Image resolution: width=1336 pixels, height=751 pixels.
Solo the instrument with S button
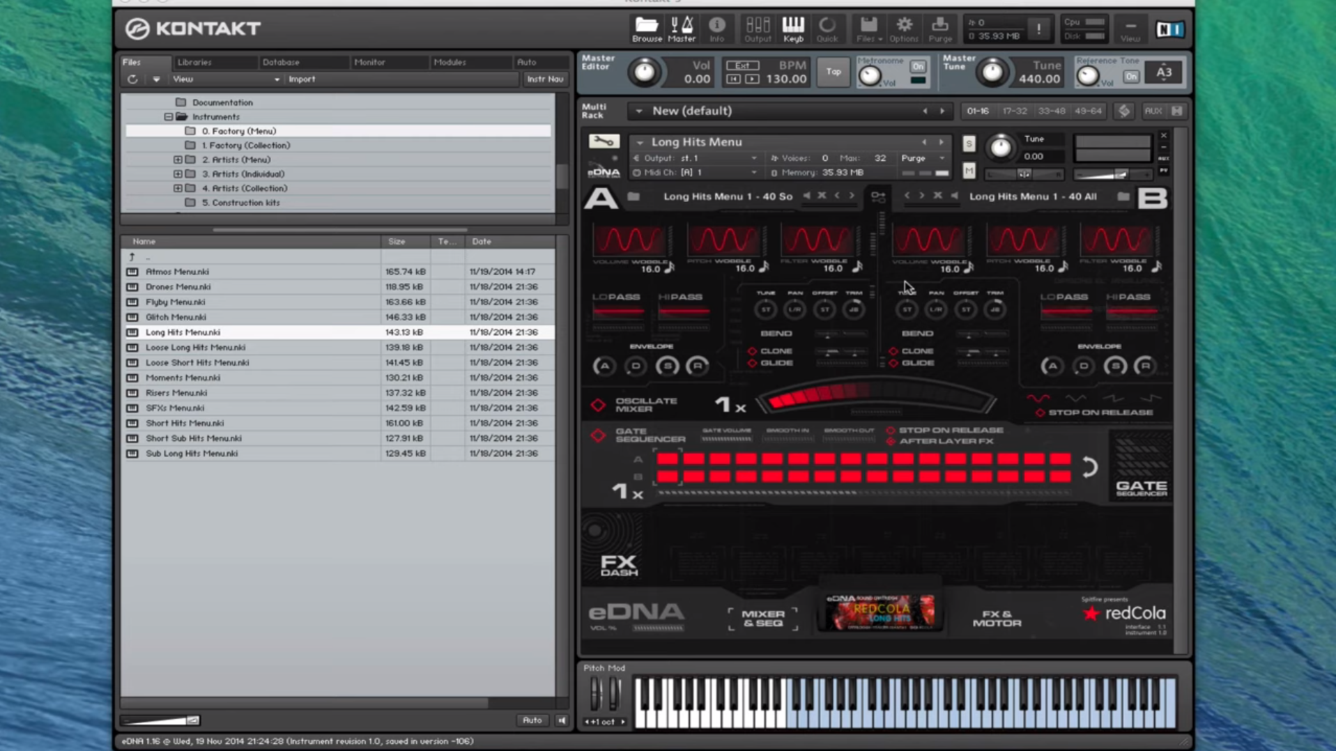(x=969, y=144)
